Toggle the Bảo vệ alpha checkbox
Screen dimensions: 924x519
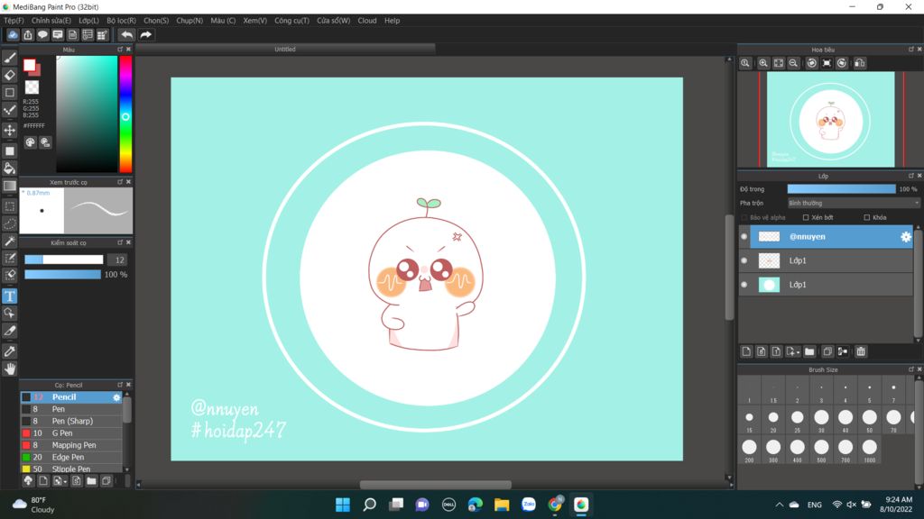(744, 217)
